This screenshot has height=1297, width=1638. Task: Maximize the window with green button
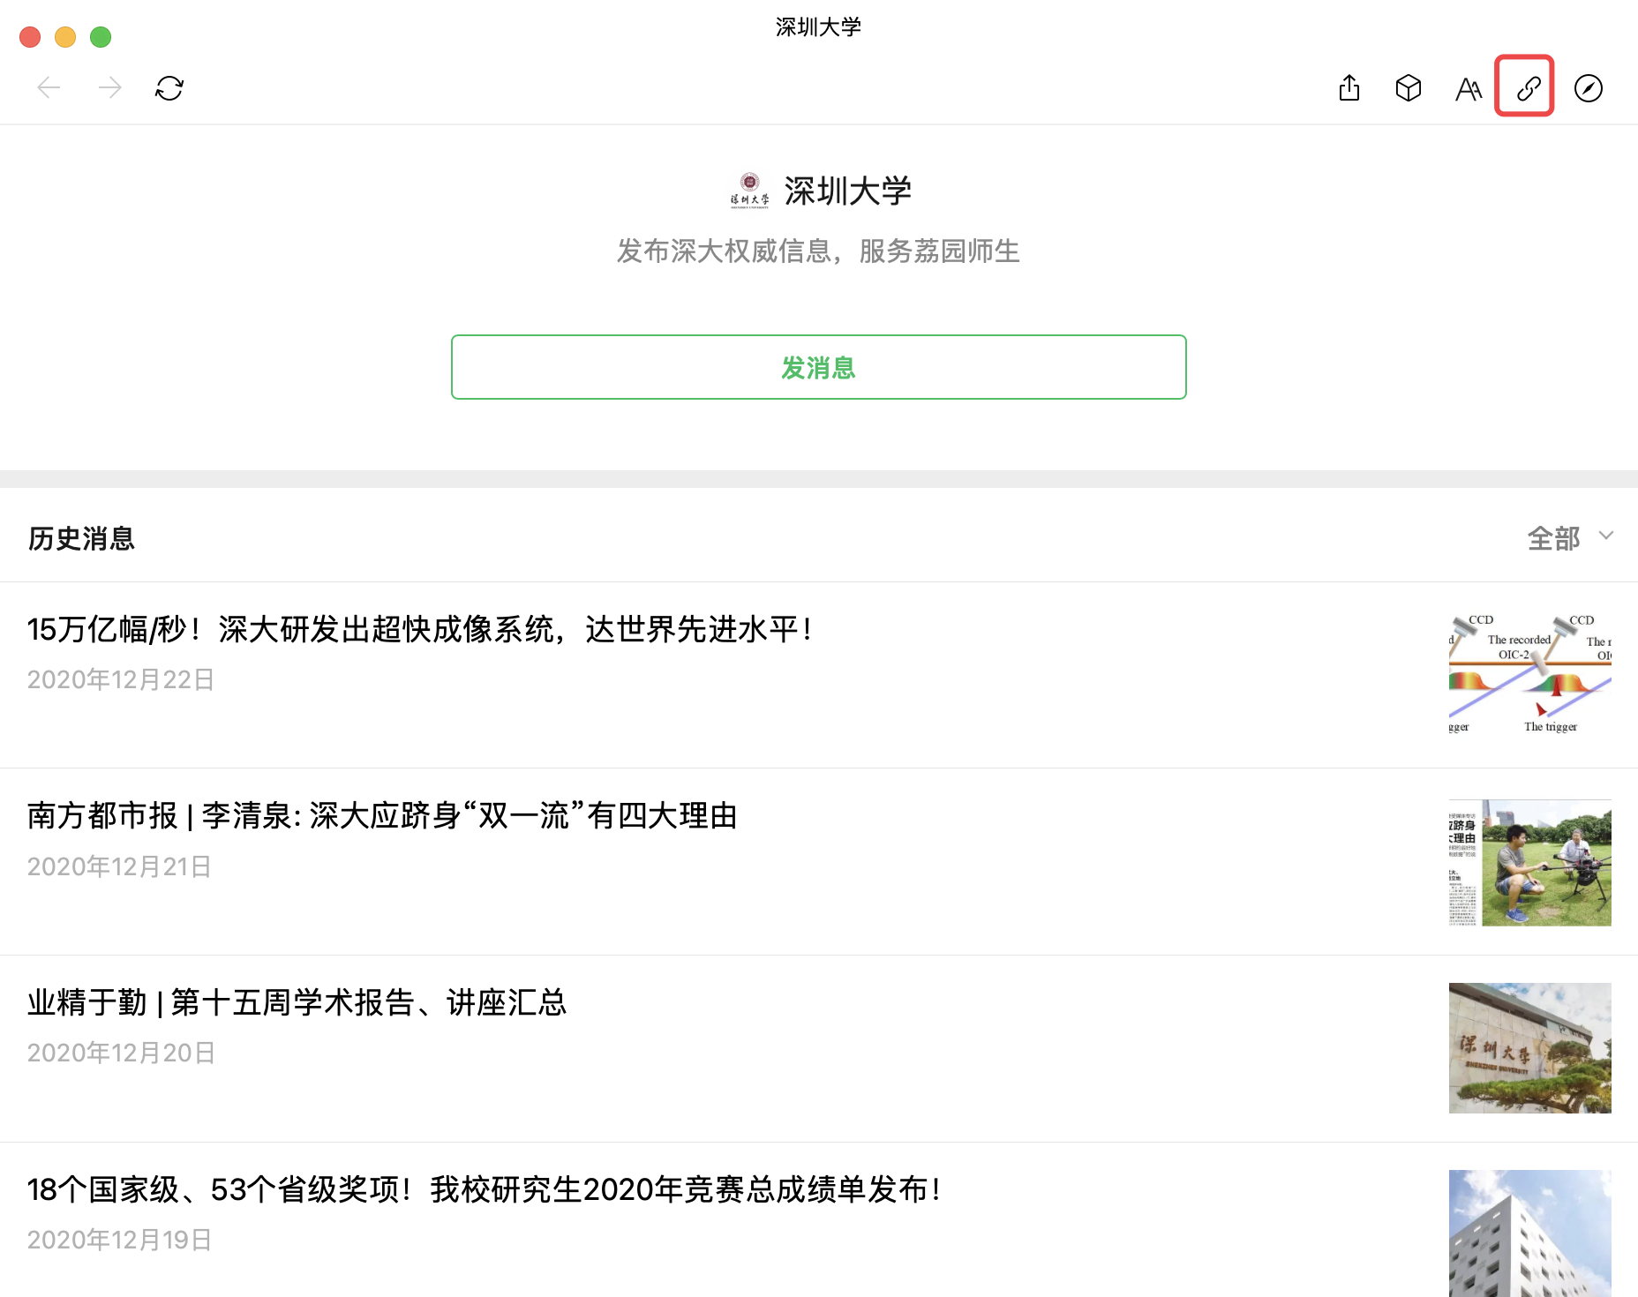tap(101, 37)
